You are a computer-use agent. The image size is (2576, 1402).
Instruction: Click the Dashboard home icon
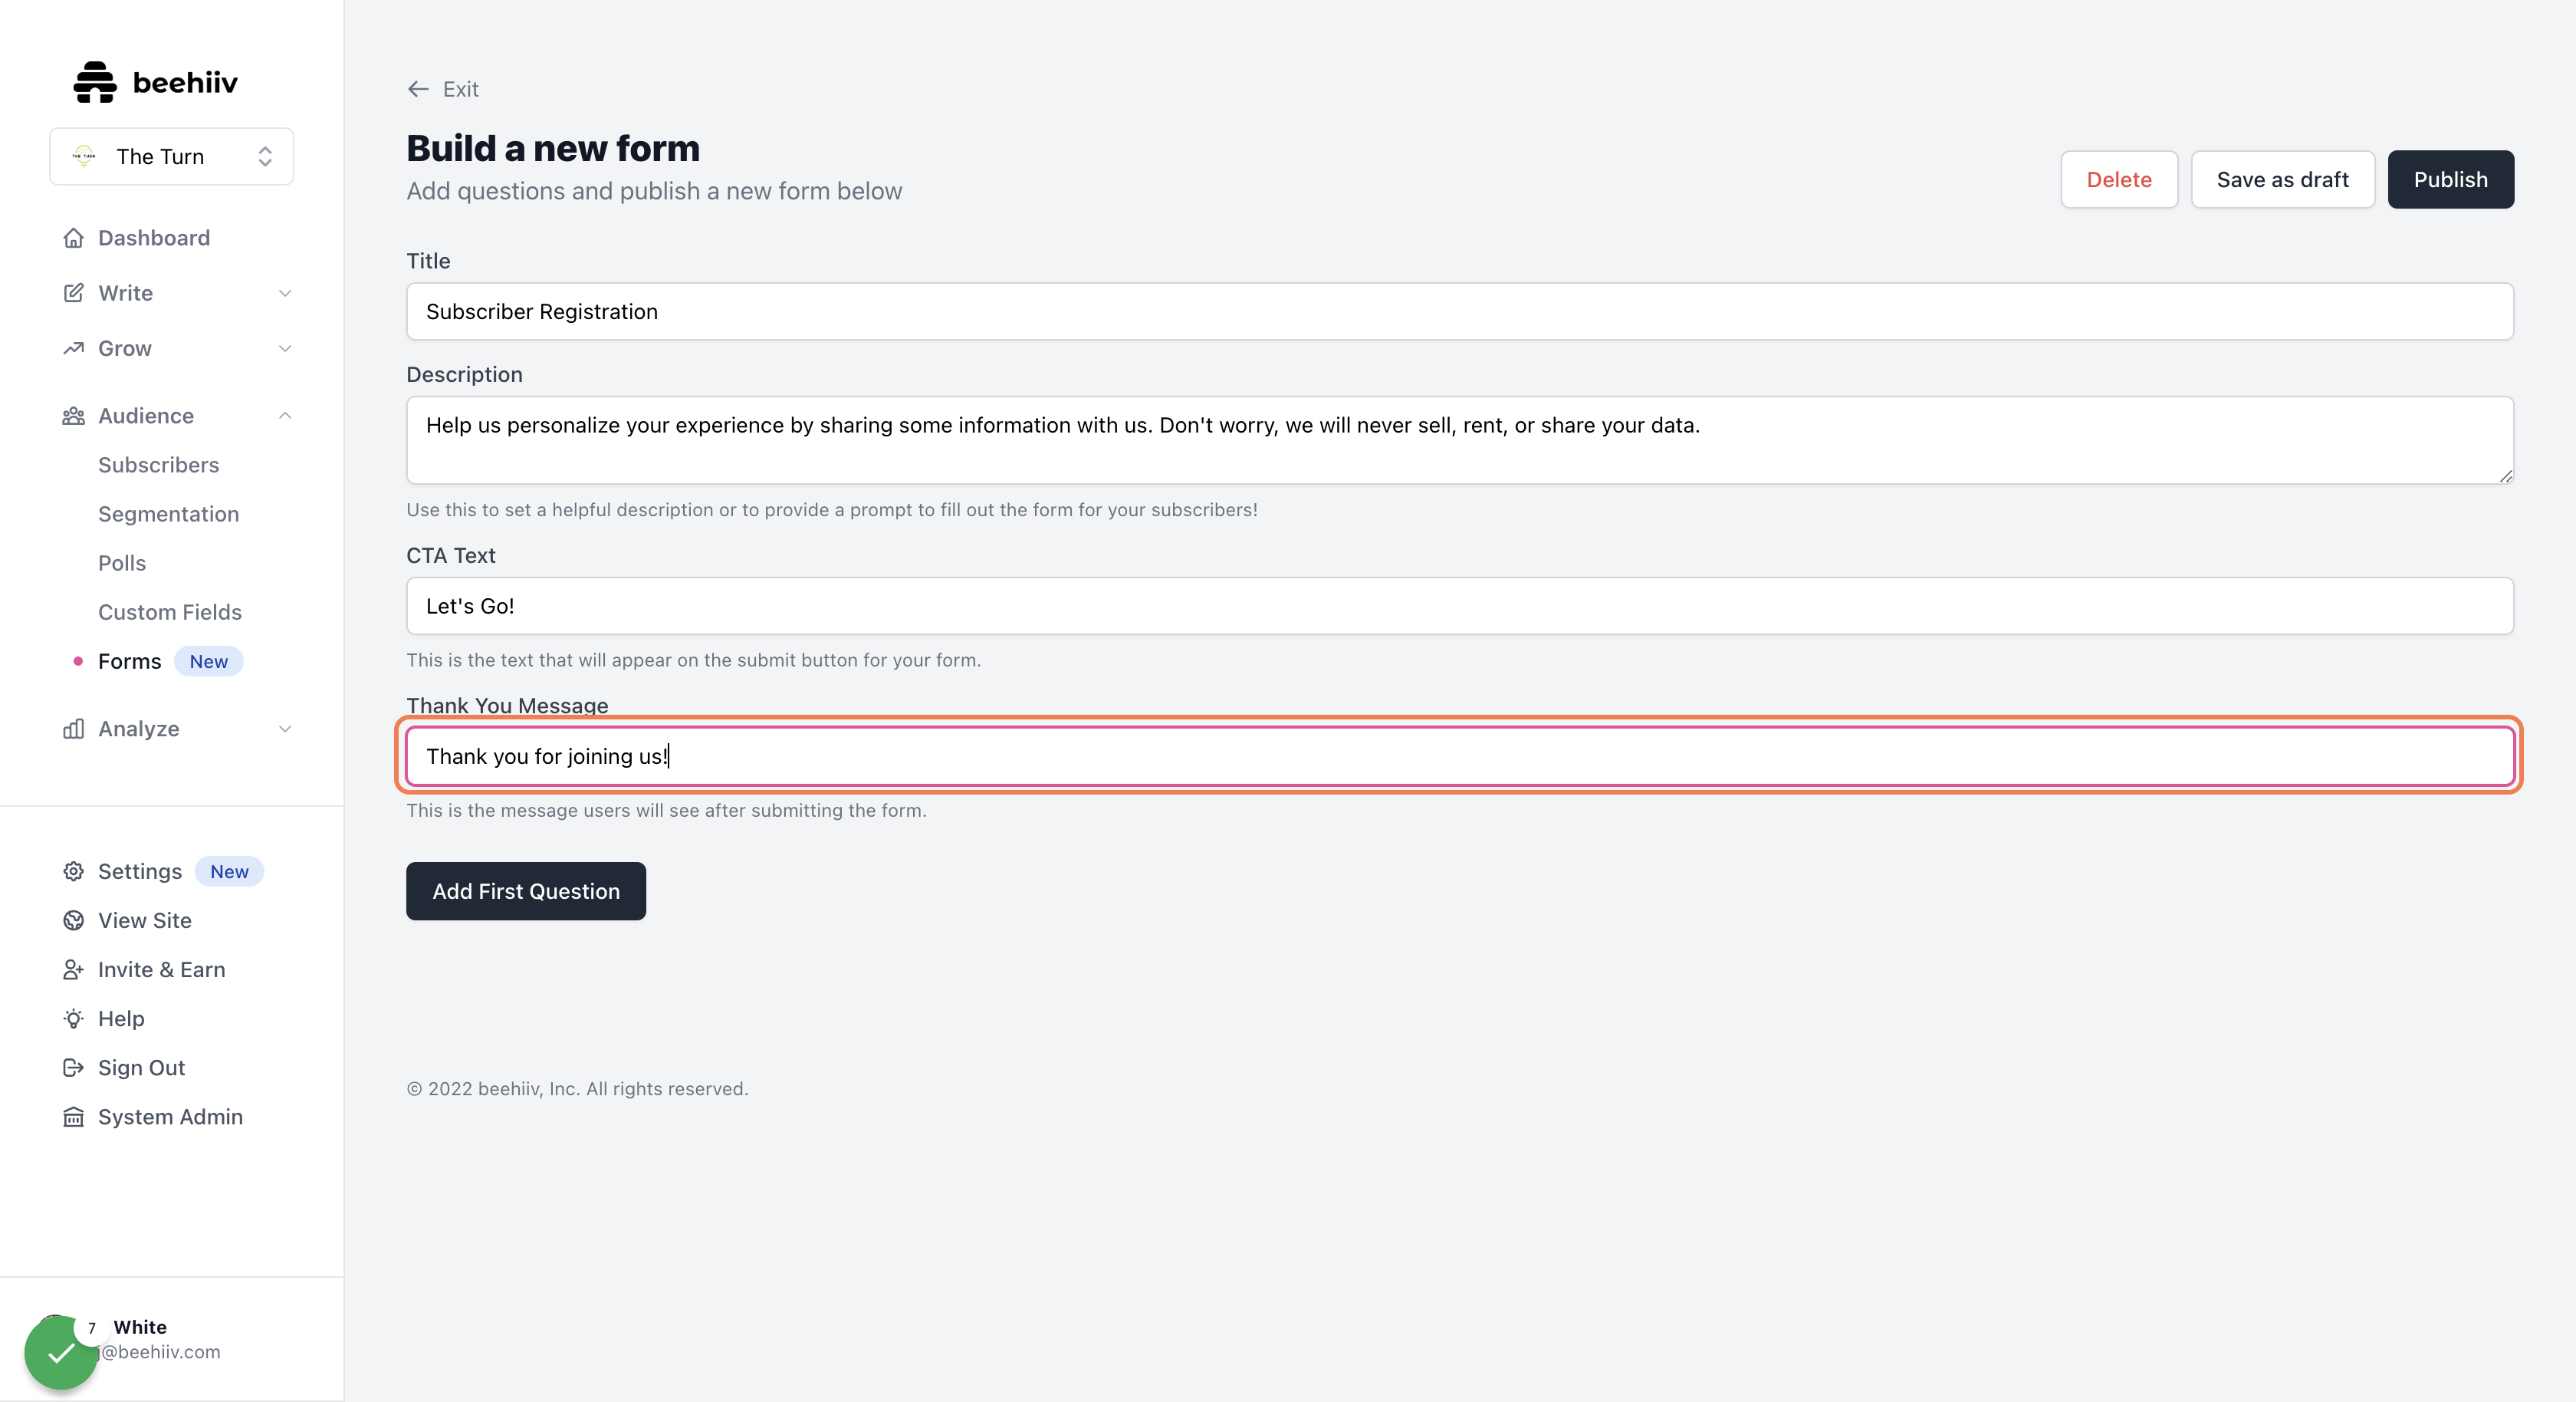(x=73, y=239)
